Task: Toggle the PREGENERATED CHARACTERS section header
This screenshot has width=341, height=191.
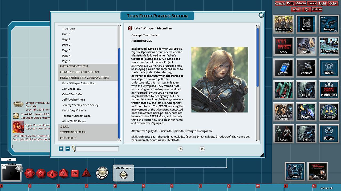Action: pyautogui.click(x=87, y=77)
